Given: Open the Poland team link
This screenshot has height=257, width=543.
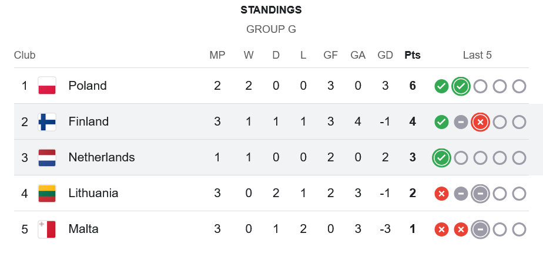Looking at the screenshot, I should click(88, 86).
